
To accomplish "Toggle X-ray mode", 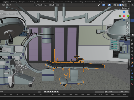I will coord(115,5).
